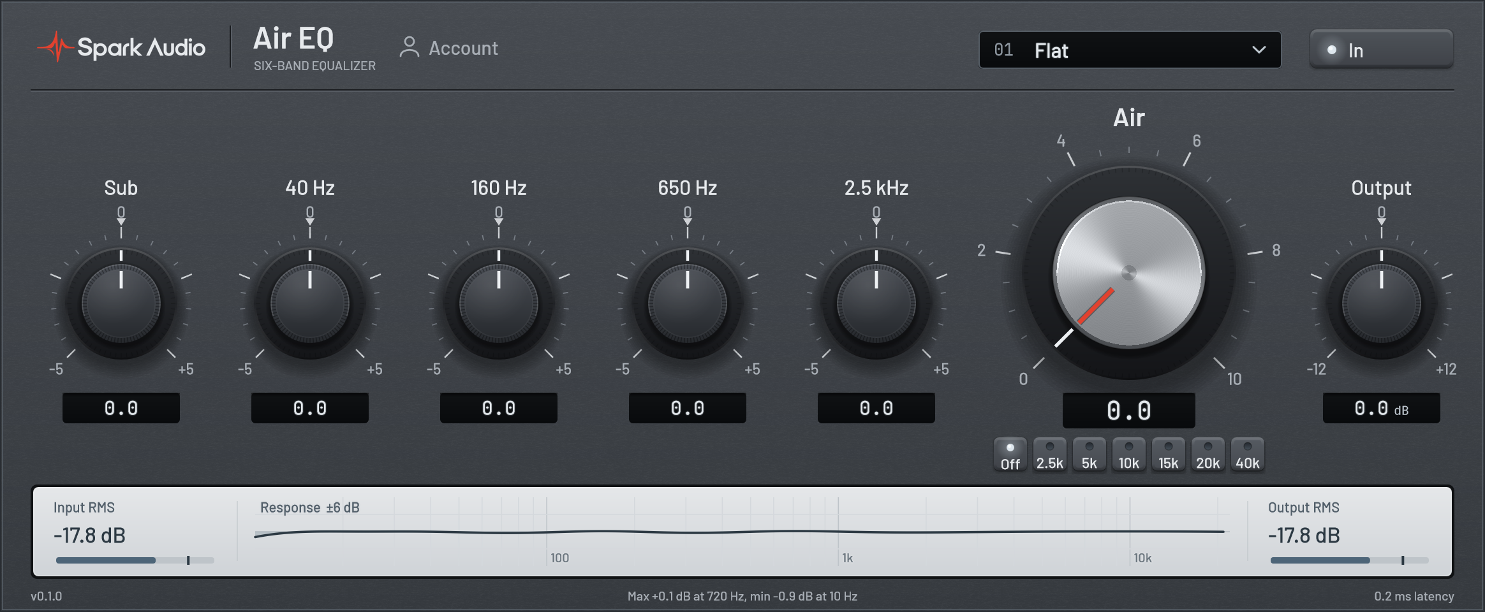The image size is (1485, 612).
Task: Click the 40 Hz value field
Action: tap(310, 408)
